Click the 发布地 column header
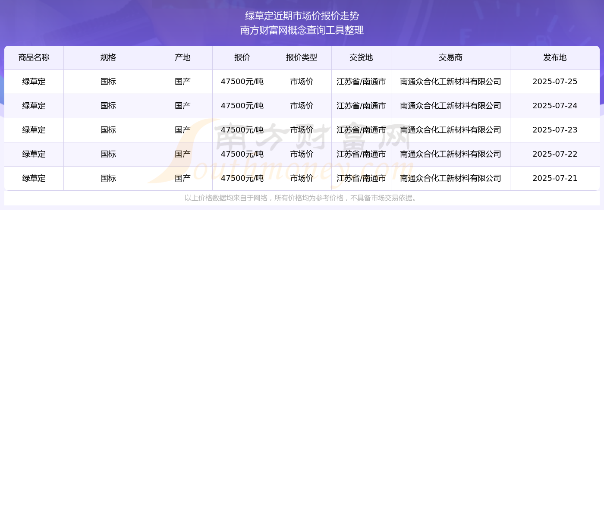 [555, 57]
